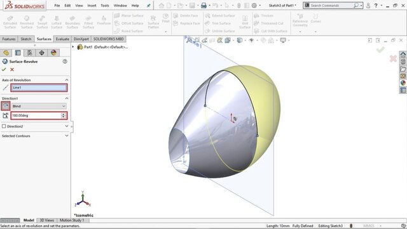
Task: Click the Extruded Surface tool
Action: (x=10, y=22)
